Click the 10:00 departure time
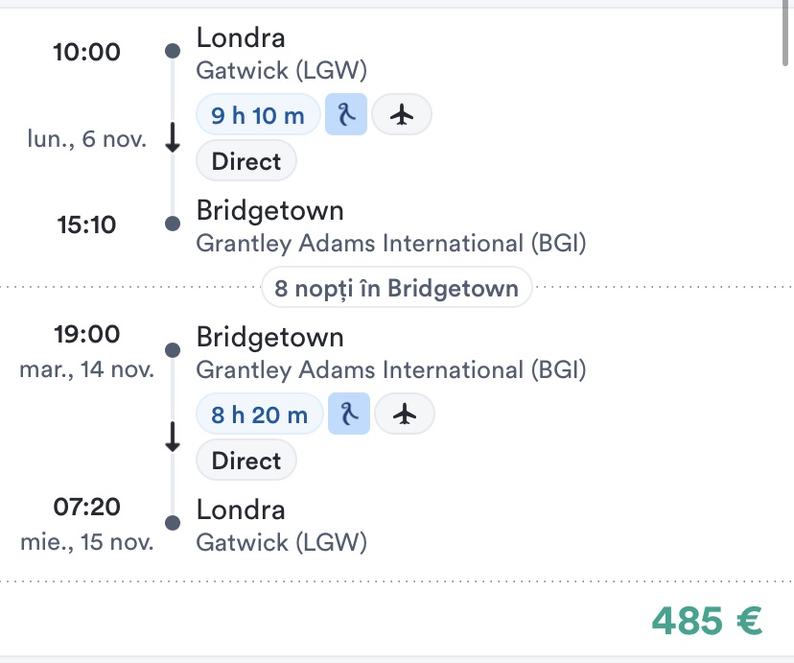This screenshot has width=794, height=663. pyautogui.click(x=86, y=52)
